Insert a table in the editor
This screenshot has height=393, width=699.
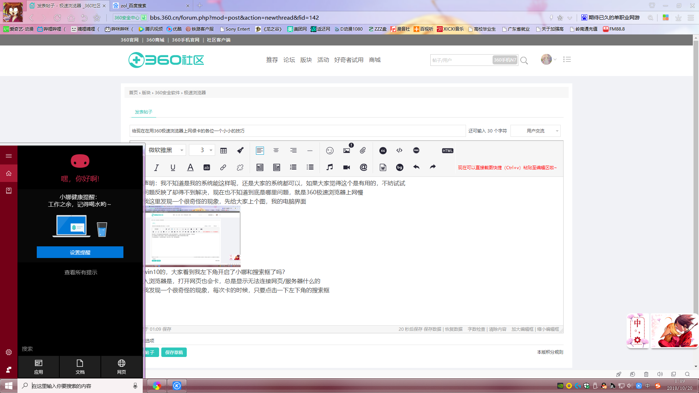pos(224,151)
